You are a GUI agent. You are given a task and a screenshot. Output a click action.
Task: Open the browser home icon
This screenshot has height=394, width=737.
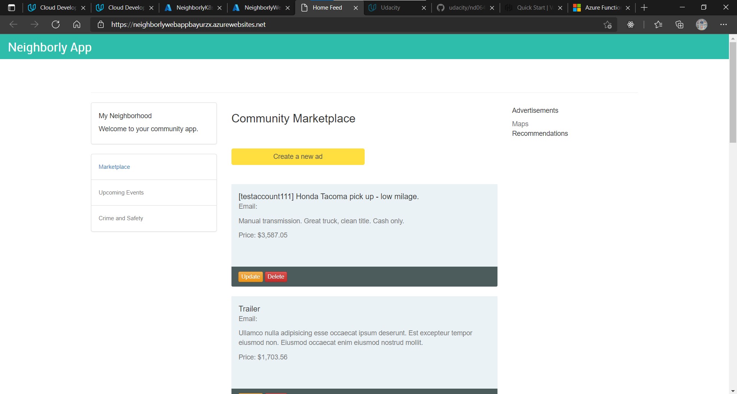[x=77, y=25]
